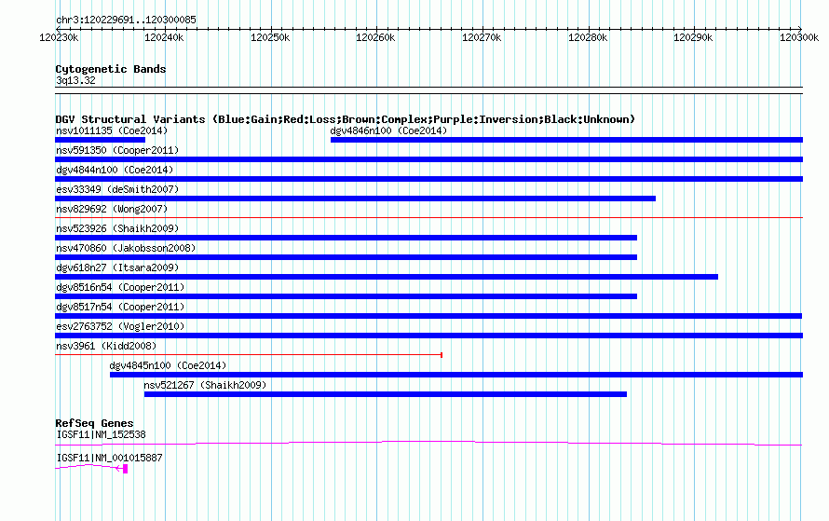Select the blue bar for dgv618n27
Image resolution: width=829 pixels, height=521 pixels.
(x=387, y=277)
